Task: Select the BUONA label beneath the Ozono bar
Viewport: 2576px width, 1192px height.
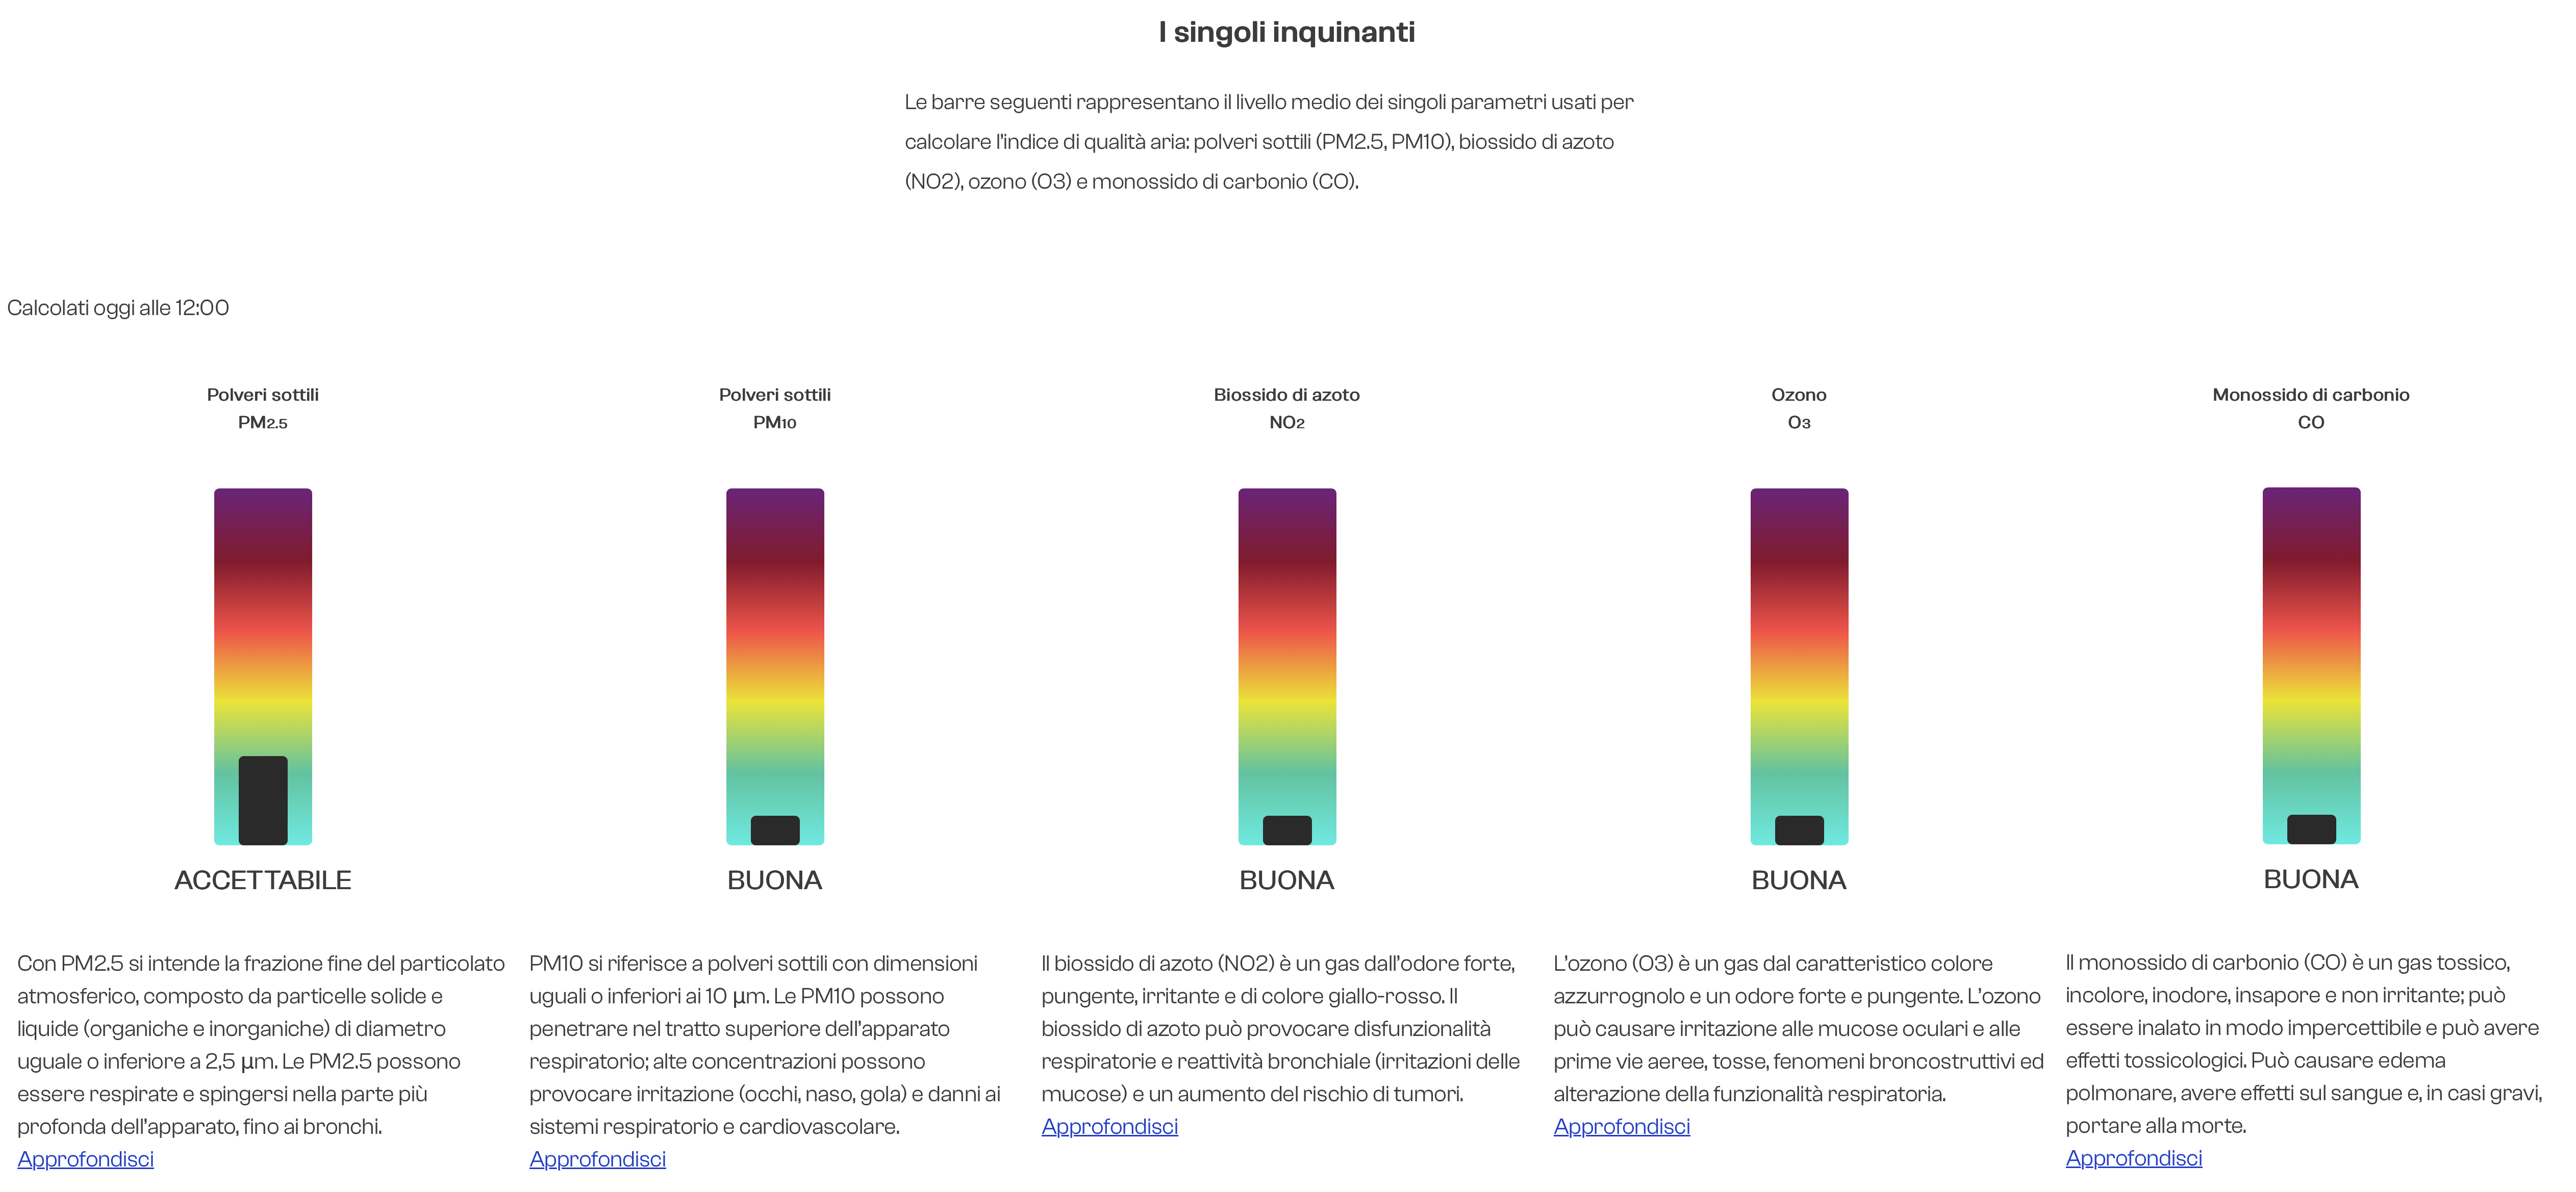Action: coord(1799,880)
